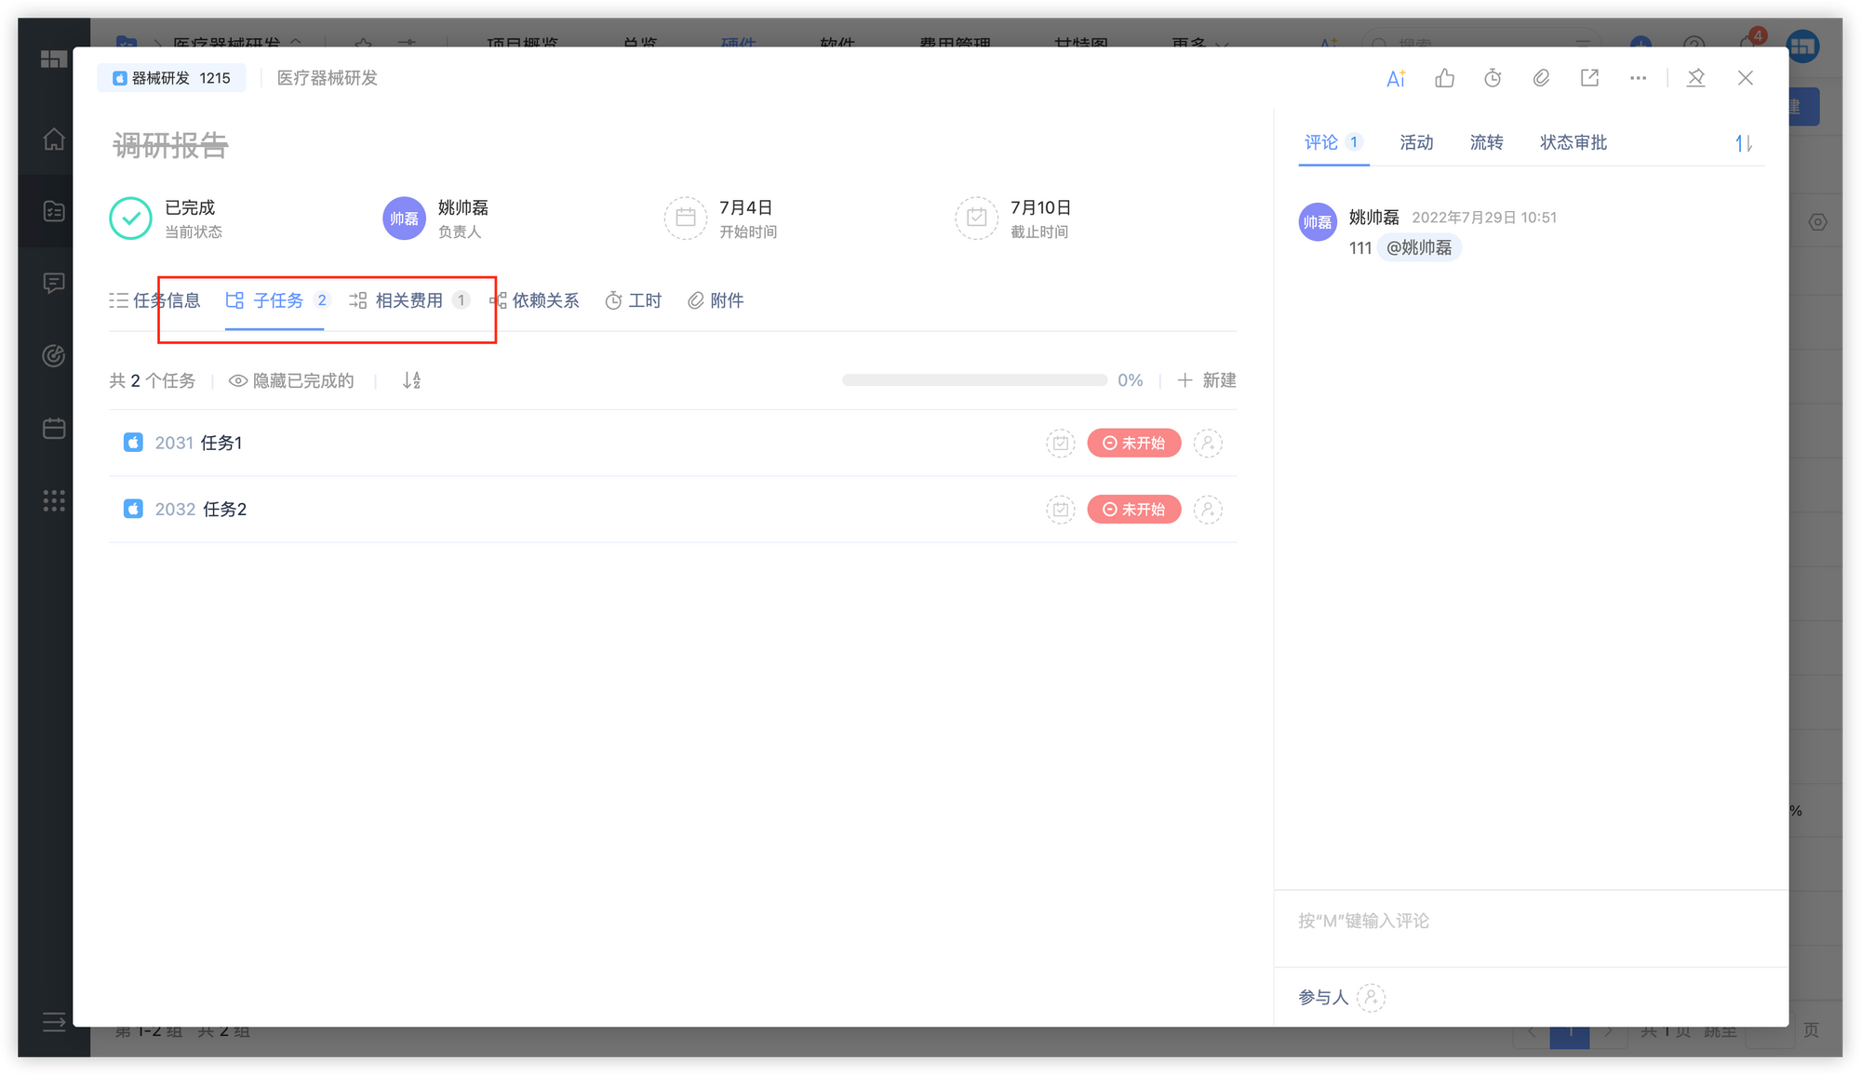The height and width of the screenshot is (1075, 1861).
Task: Toggle 隐藏已完成的 visibility option
Action: point(291,380)
